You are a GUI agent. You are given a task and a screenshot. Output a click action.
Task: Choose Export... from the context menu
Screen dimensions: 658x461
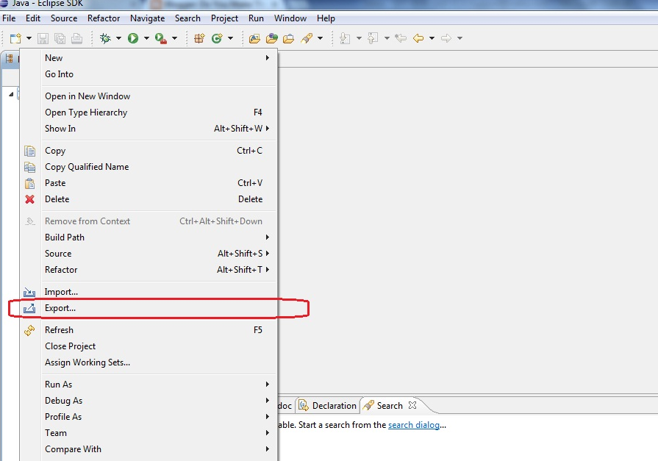148,308
